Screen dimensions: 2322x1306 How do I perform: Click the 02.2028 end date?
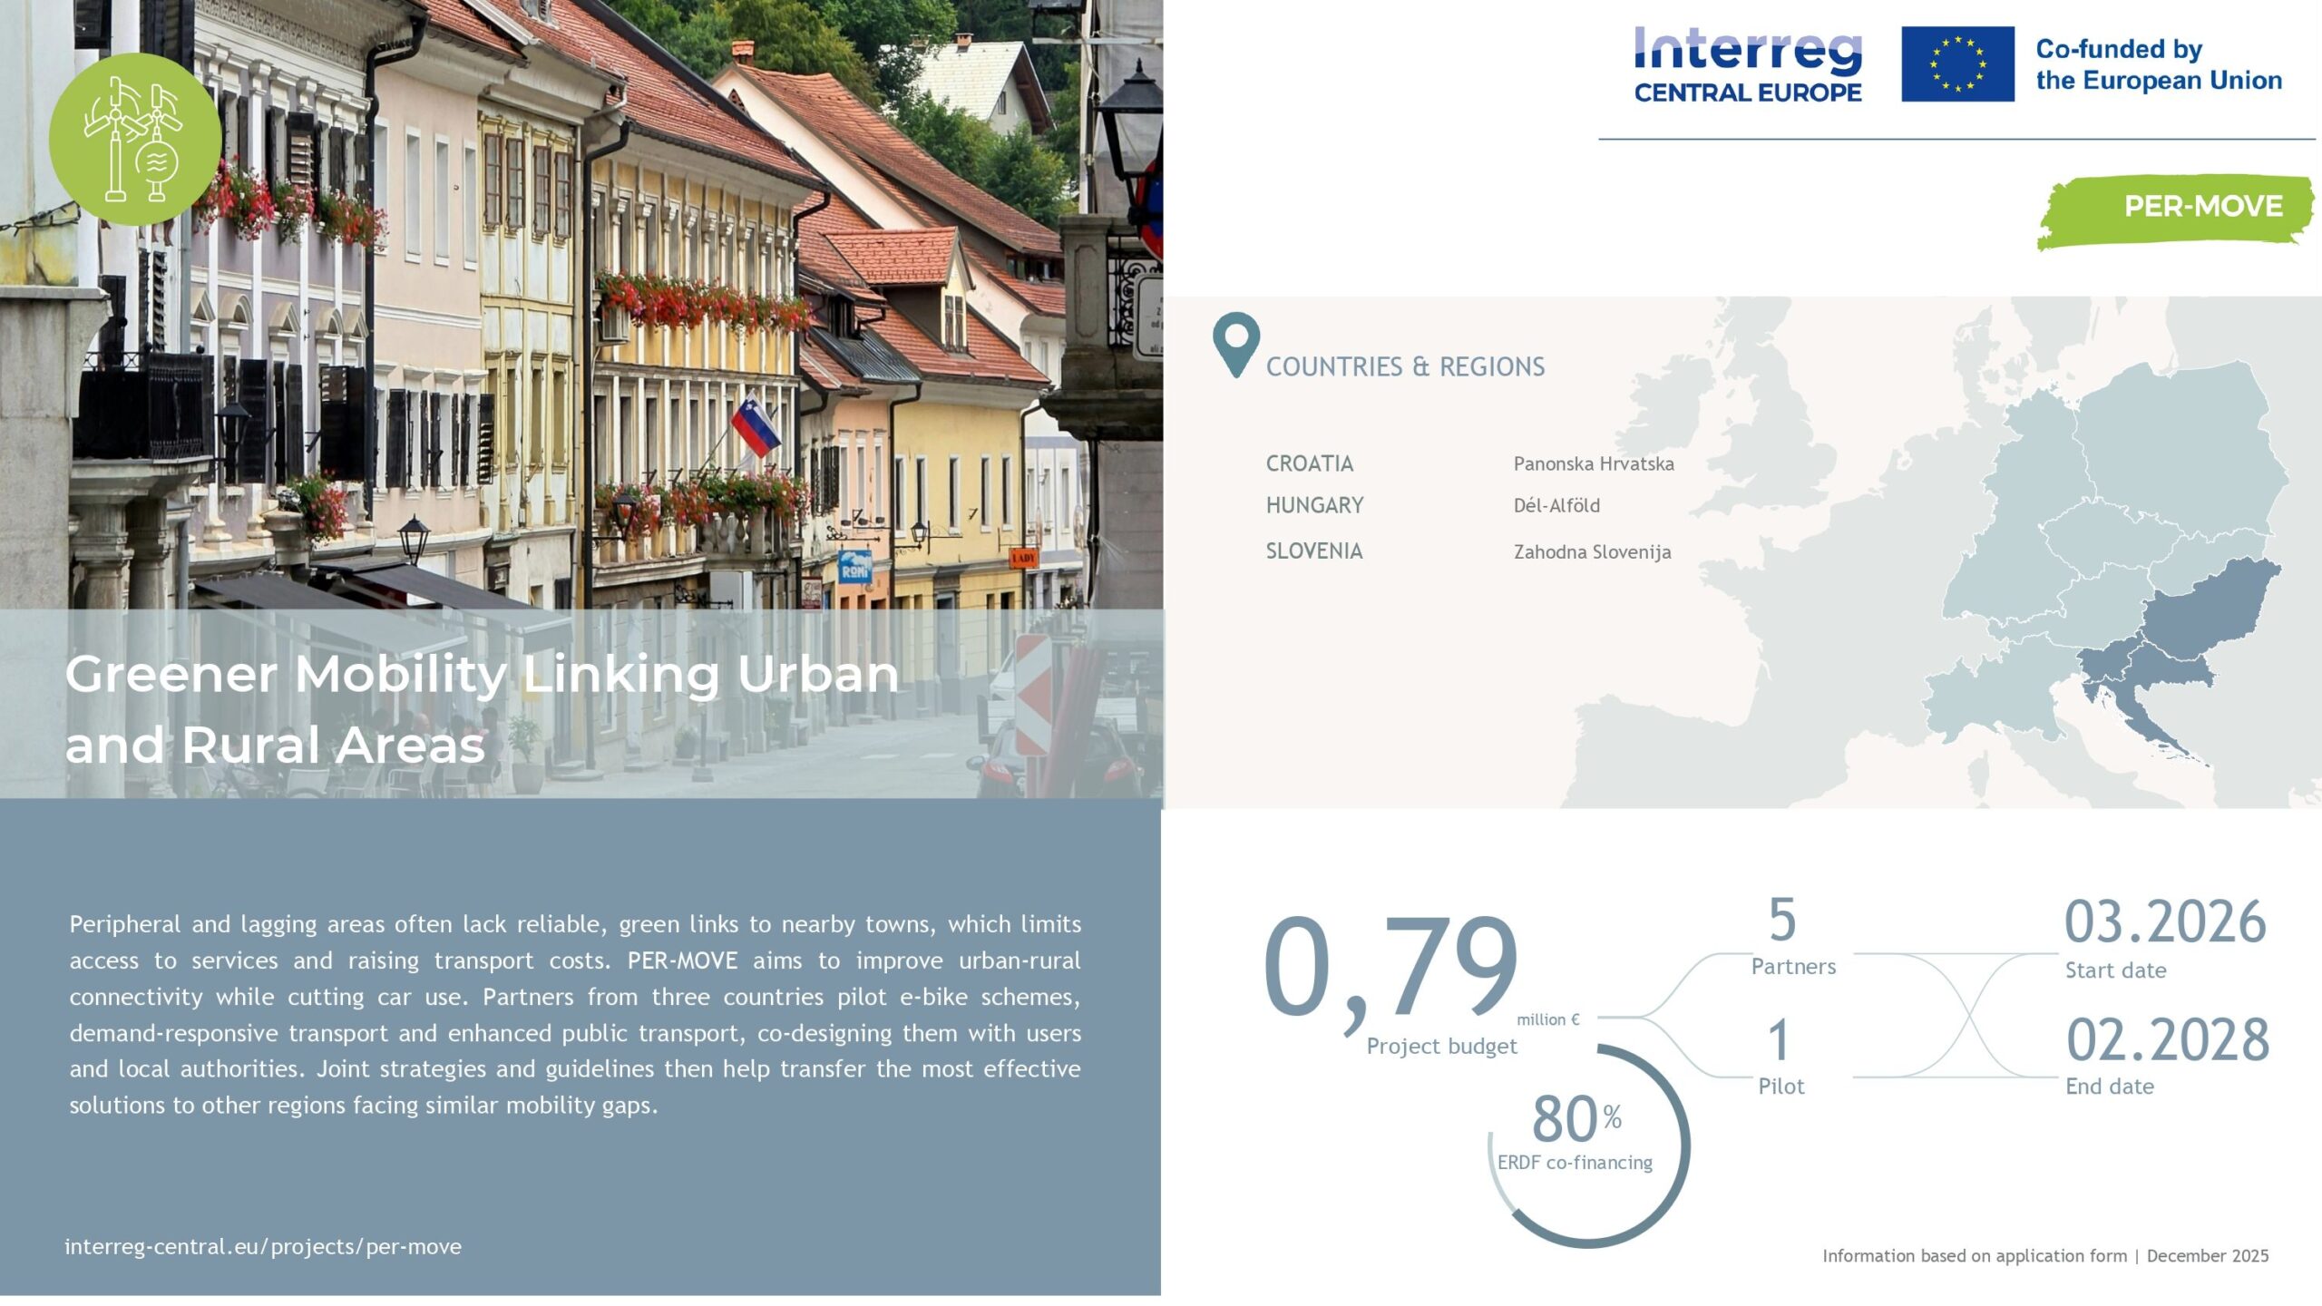[2167, 1040]
